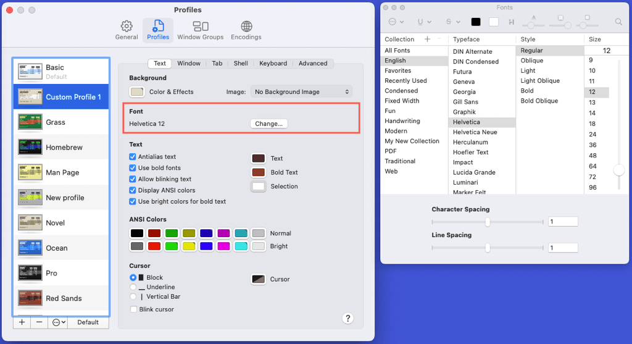This screenshot has width=632, height=344.
Task: Toggle Use bright colors for bold text
Action: (x=132, y=201)
